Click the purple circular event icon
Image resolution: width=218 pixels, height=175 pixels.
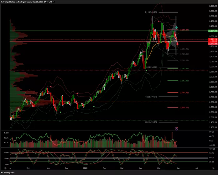point(176,129)
